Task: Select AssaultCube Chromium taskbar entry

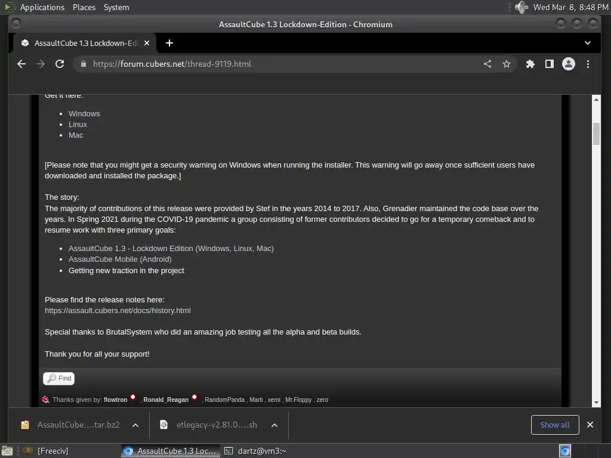Action: 170,451
